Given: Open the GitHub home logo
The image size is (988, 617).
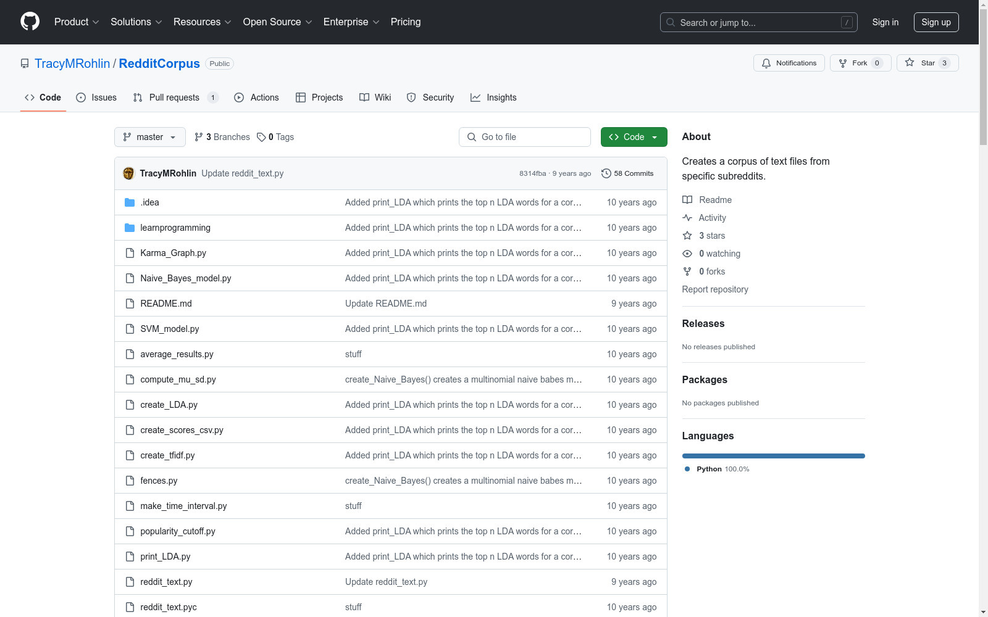Looking at the screenshot, I should click(30, 22).
